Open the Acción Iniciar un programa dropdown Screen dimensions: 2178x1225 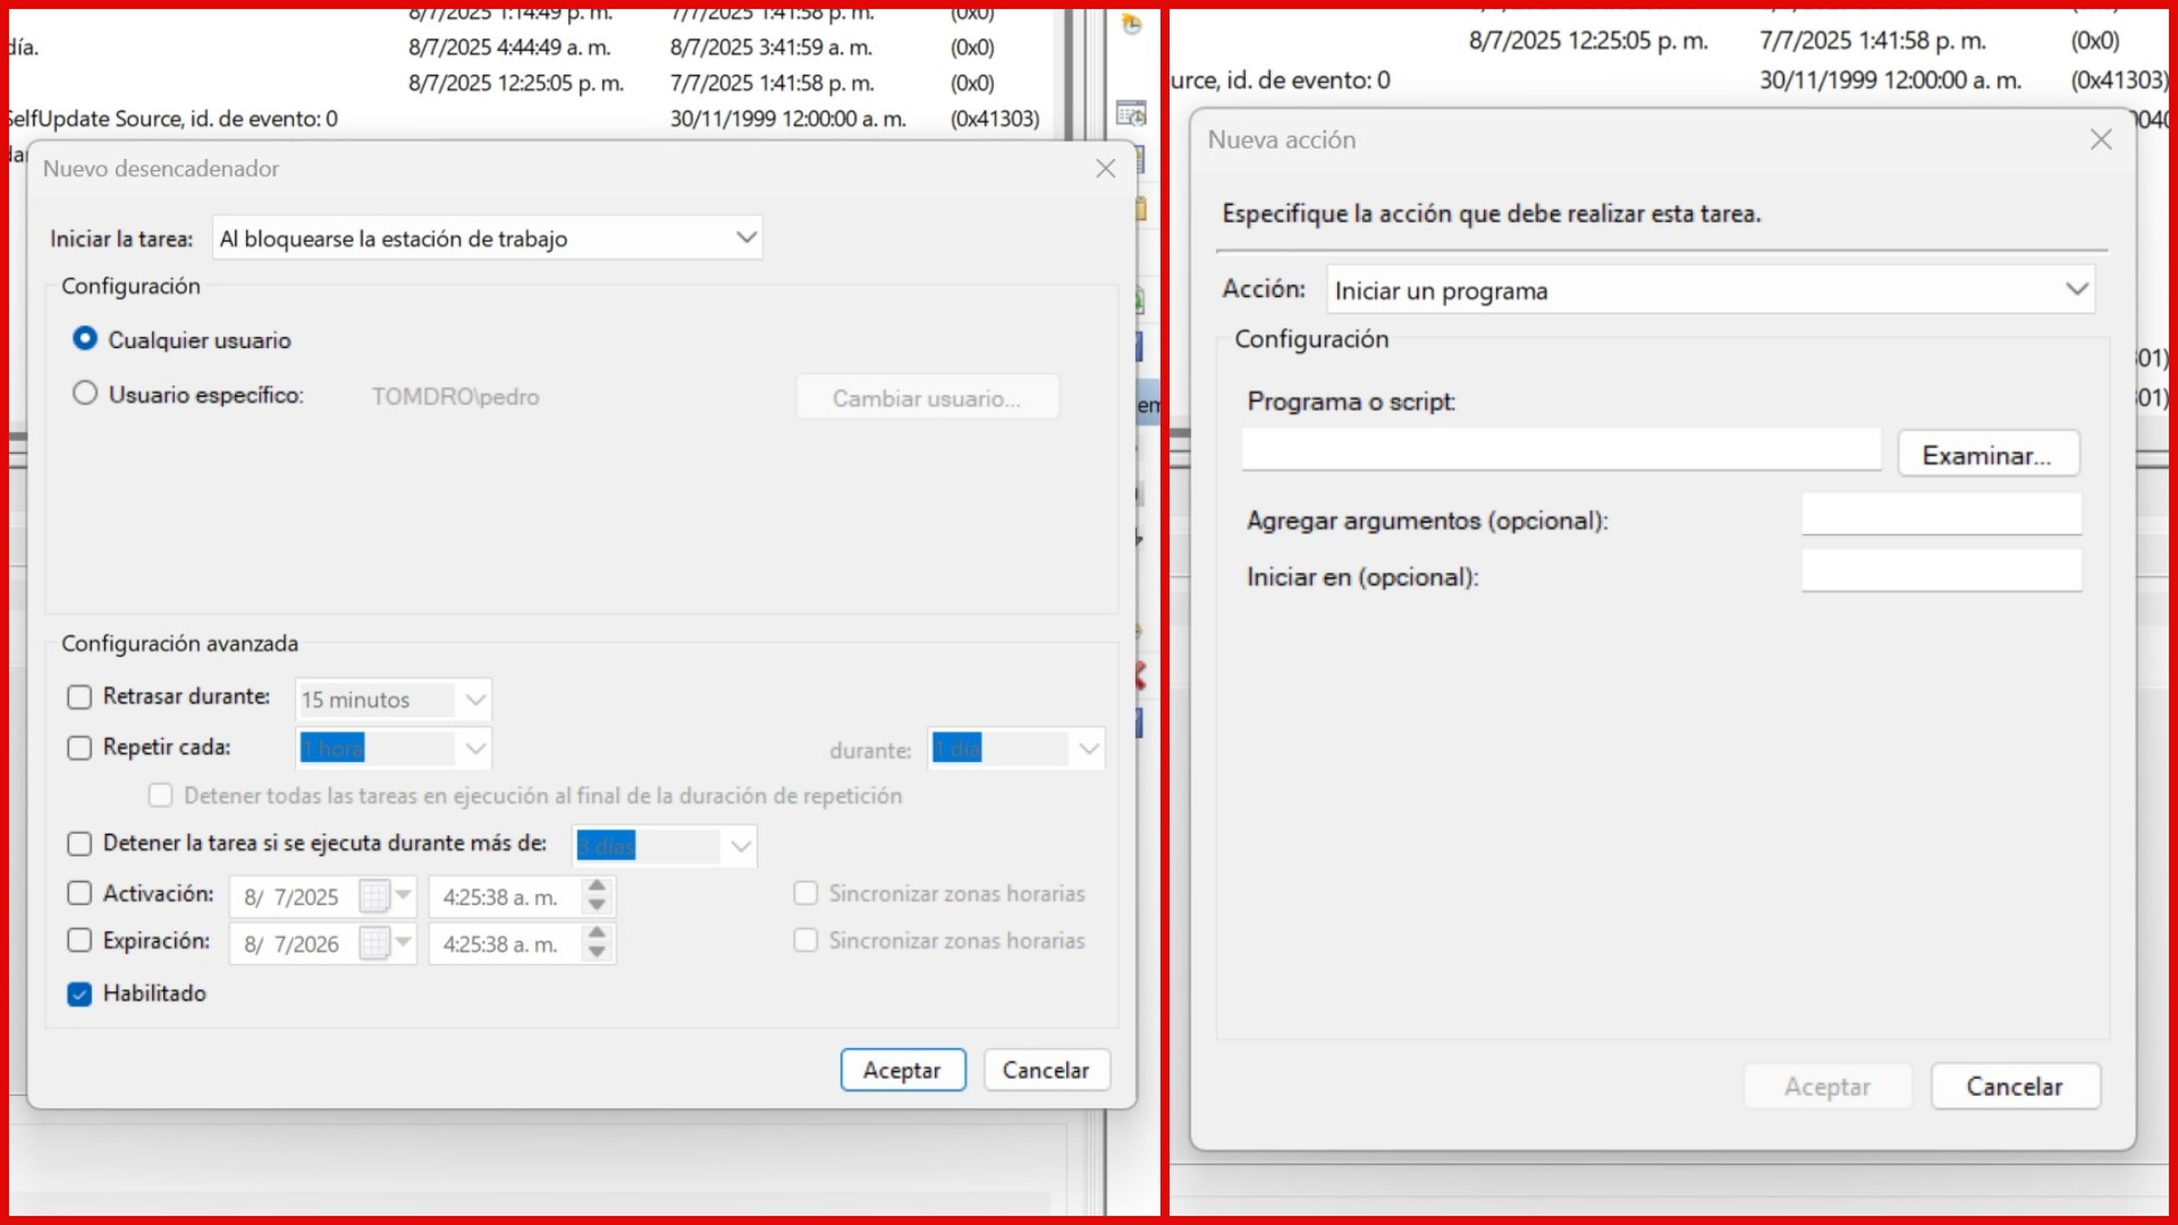pos(1711,290)
